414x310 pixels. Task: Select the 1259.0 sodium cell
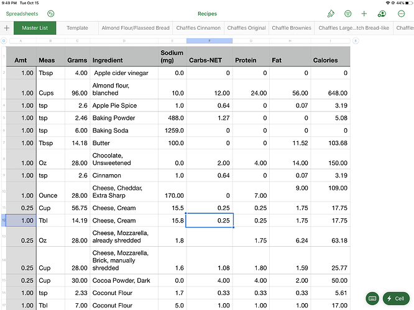pos(172,130)
